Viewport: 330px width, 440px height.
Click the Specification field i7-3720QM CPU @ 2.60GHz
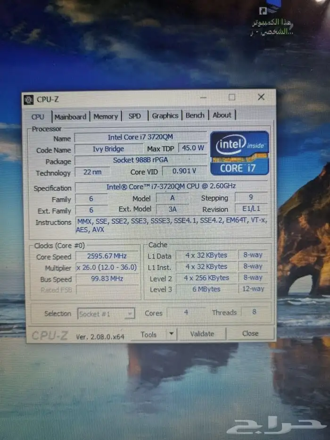click(171, 186)
